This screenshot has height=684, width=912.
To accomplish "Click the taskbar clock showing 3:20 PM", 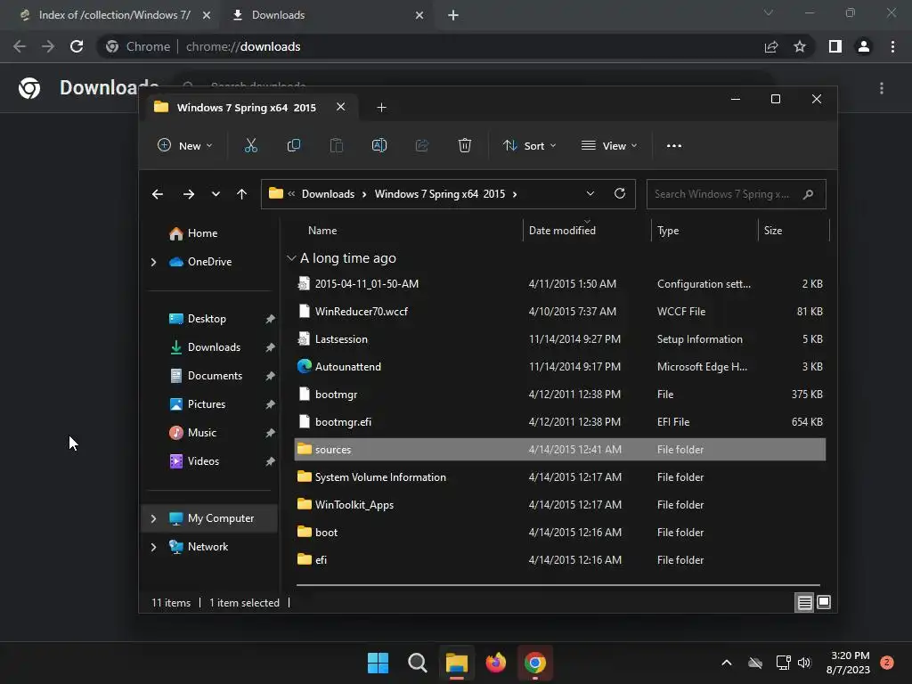I will [849, 663].
